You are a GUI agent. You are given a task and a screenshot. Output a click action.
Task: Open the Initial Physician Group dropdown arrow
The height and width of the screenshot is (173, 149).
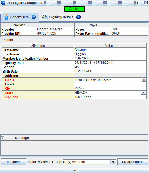click(x=113, y=162)
